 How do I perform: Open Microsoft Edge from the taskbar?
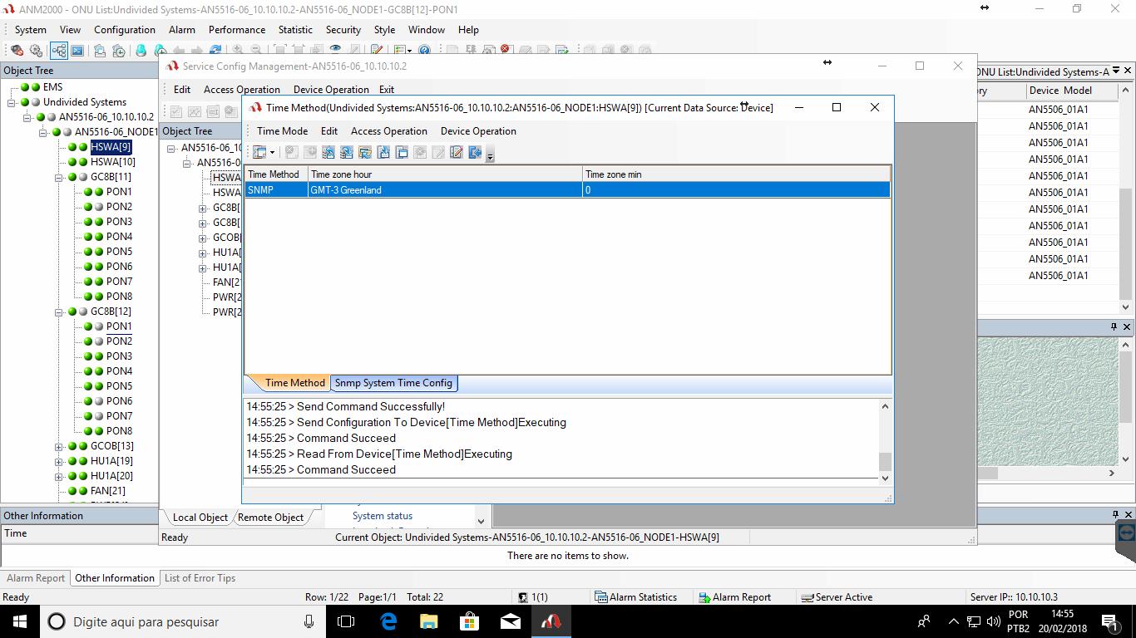pos(388,621)
